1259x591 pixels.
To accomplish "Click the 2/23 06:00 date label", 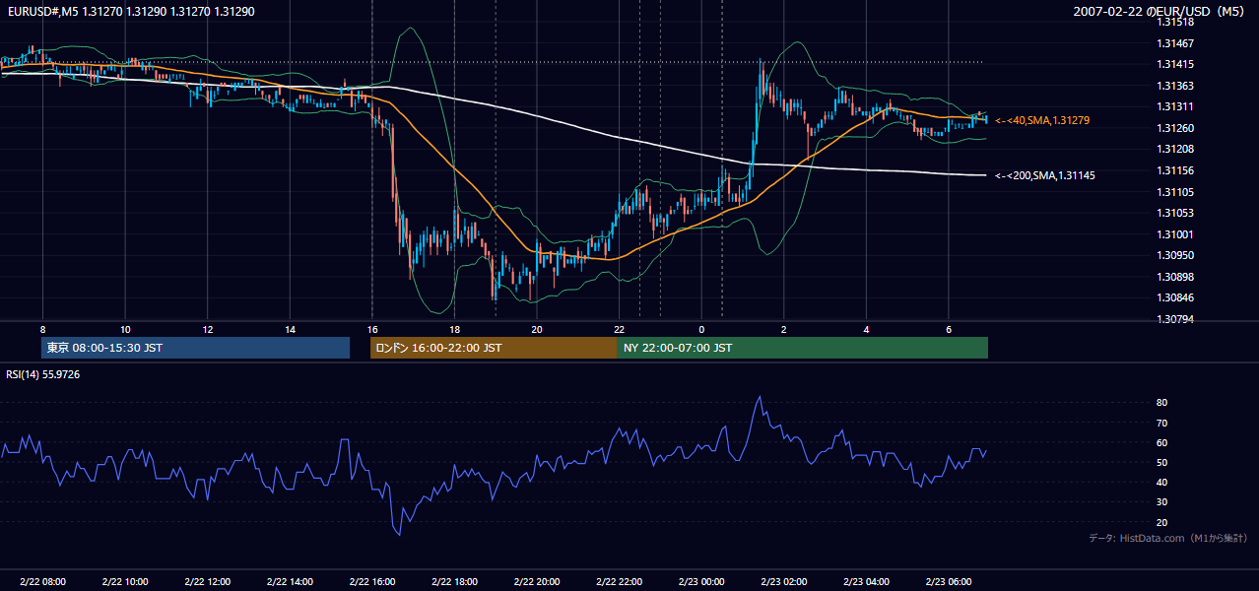I will coord(948,581).
